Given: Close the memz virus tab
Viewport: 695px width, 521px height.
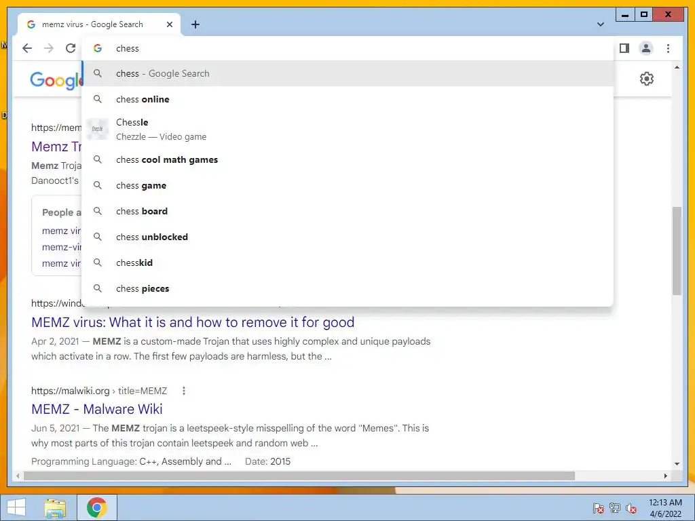Looking at the screenshot, I should (169, 24).
